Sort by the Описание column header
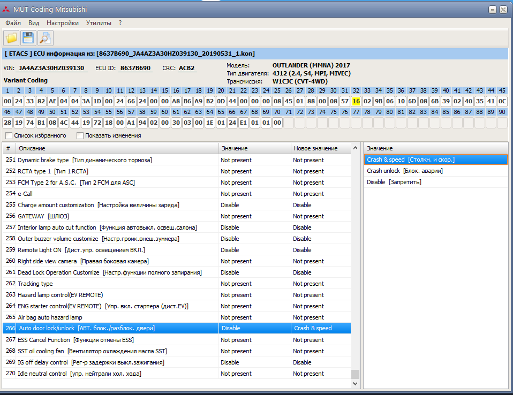 coord(117,148)
